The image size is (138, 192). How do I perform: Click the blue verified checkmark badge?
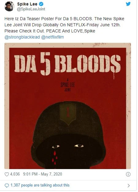[x=41, y=4]
